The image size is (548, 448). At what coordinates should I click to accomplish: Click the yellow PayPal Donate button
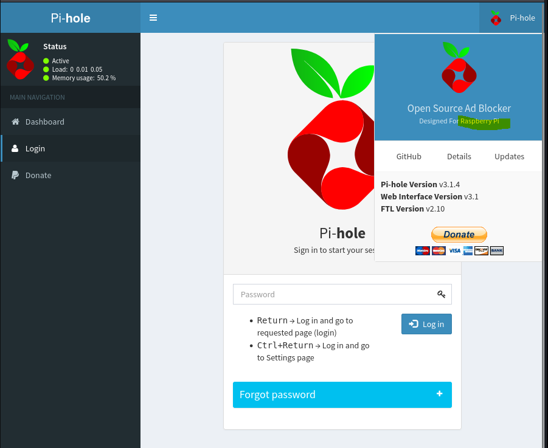tap(459, 234)
